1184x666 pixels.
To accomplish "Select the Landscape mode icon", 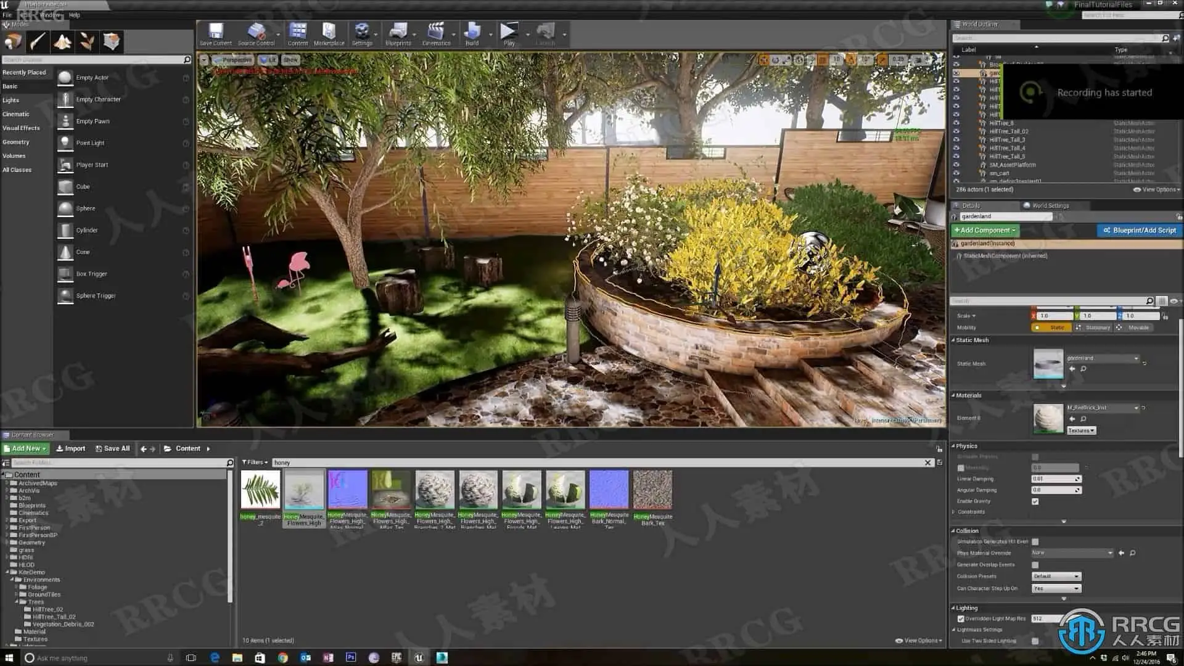I will point(62,42).
